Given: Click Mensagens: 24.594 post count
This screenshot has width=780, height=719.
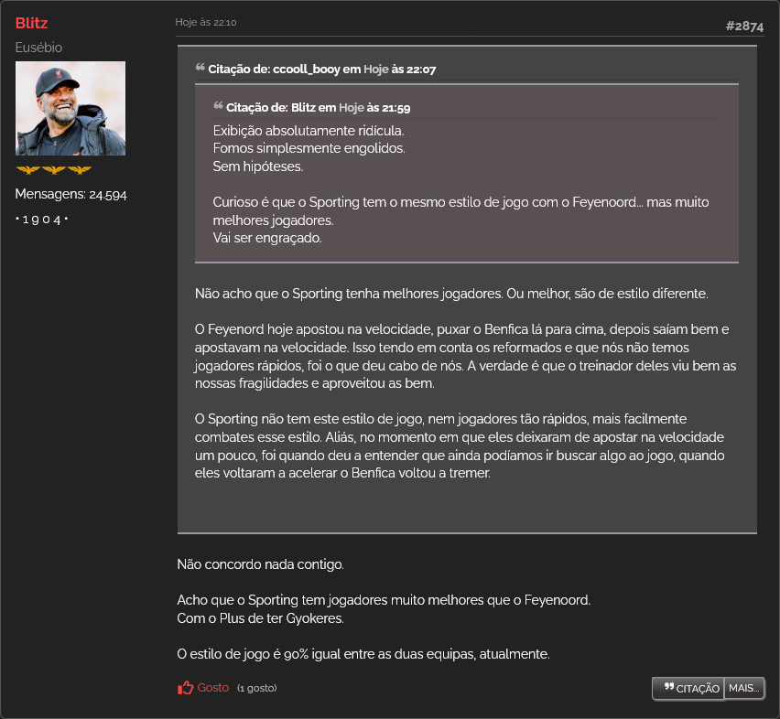Looking at the screenshot, I should (x=70, y=194).
